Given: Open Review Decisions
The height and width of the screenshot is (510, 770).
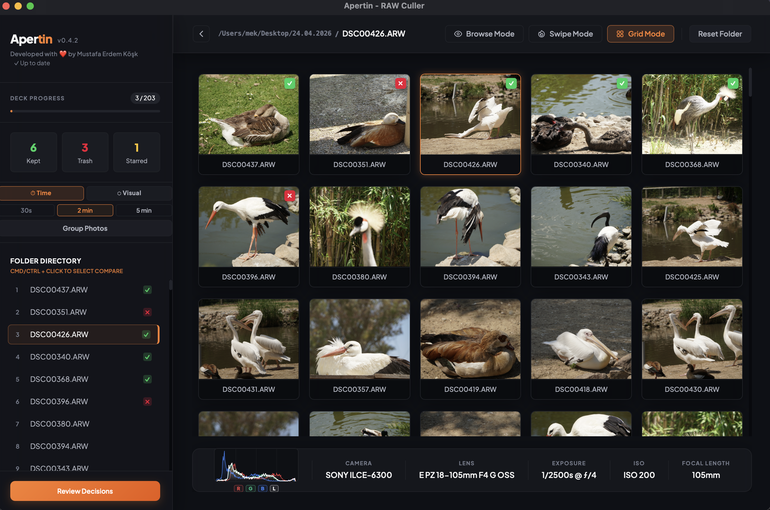Looking at the screenshot, I should [x=85, y=491].
